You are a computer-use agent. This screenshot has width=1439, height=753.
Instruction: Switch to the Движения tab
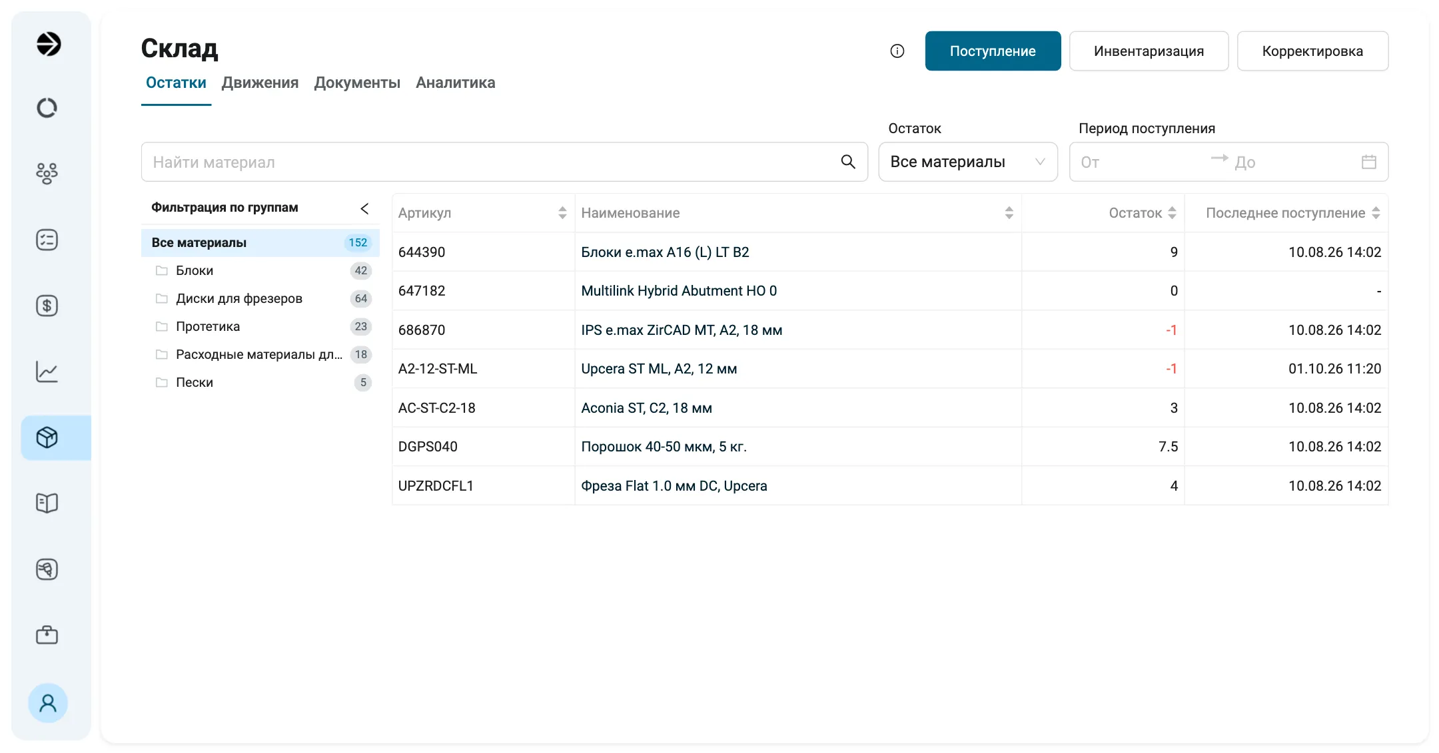tap(260, 83)
